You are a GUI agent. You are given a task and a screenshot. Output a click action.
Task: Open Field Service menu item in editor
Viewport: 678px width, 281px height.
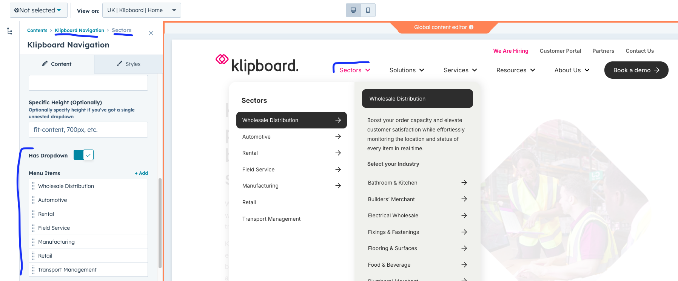pyautogui.click(x=88, y=228)
